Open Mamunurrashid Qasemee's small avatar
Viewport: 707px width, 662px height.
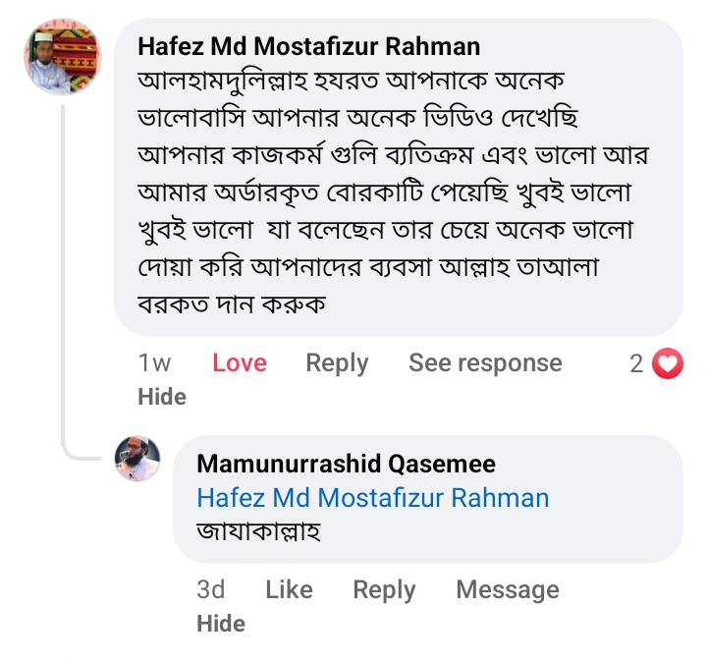137,459
